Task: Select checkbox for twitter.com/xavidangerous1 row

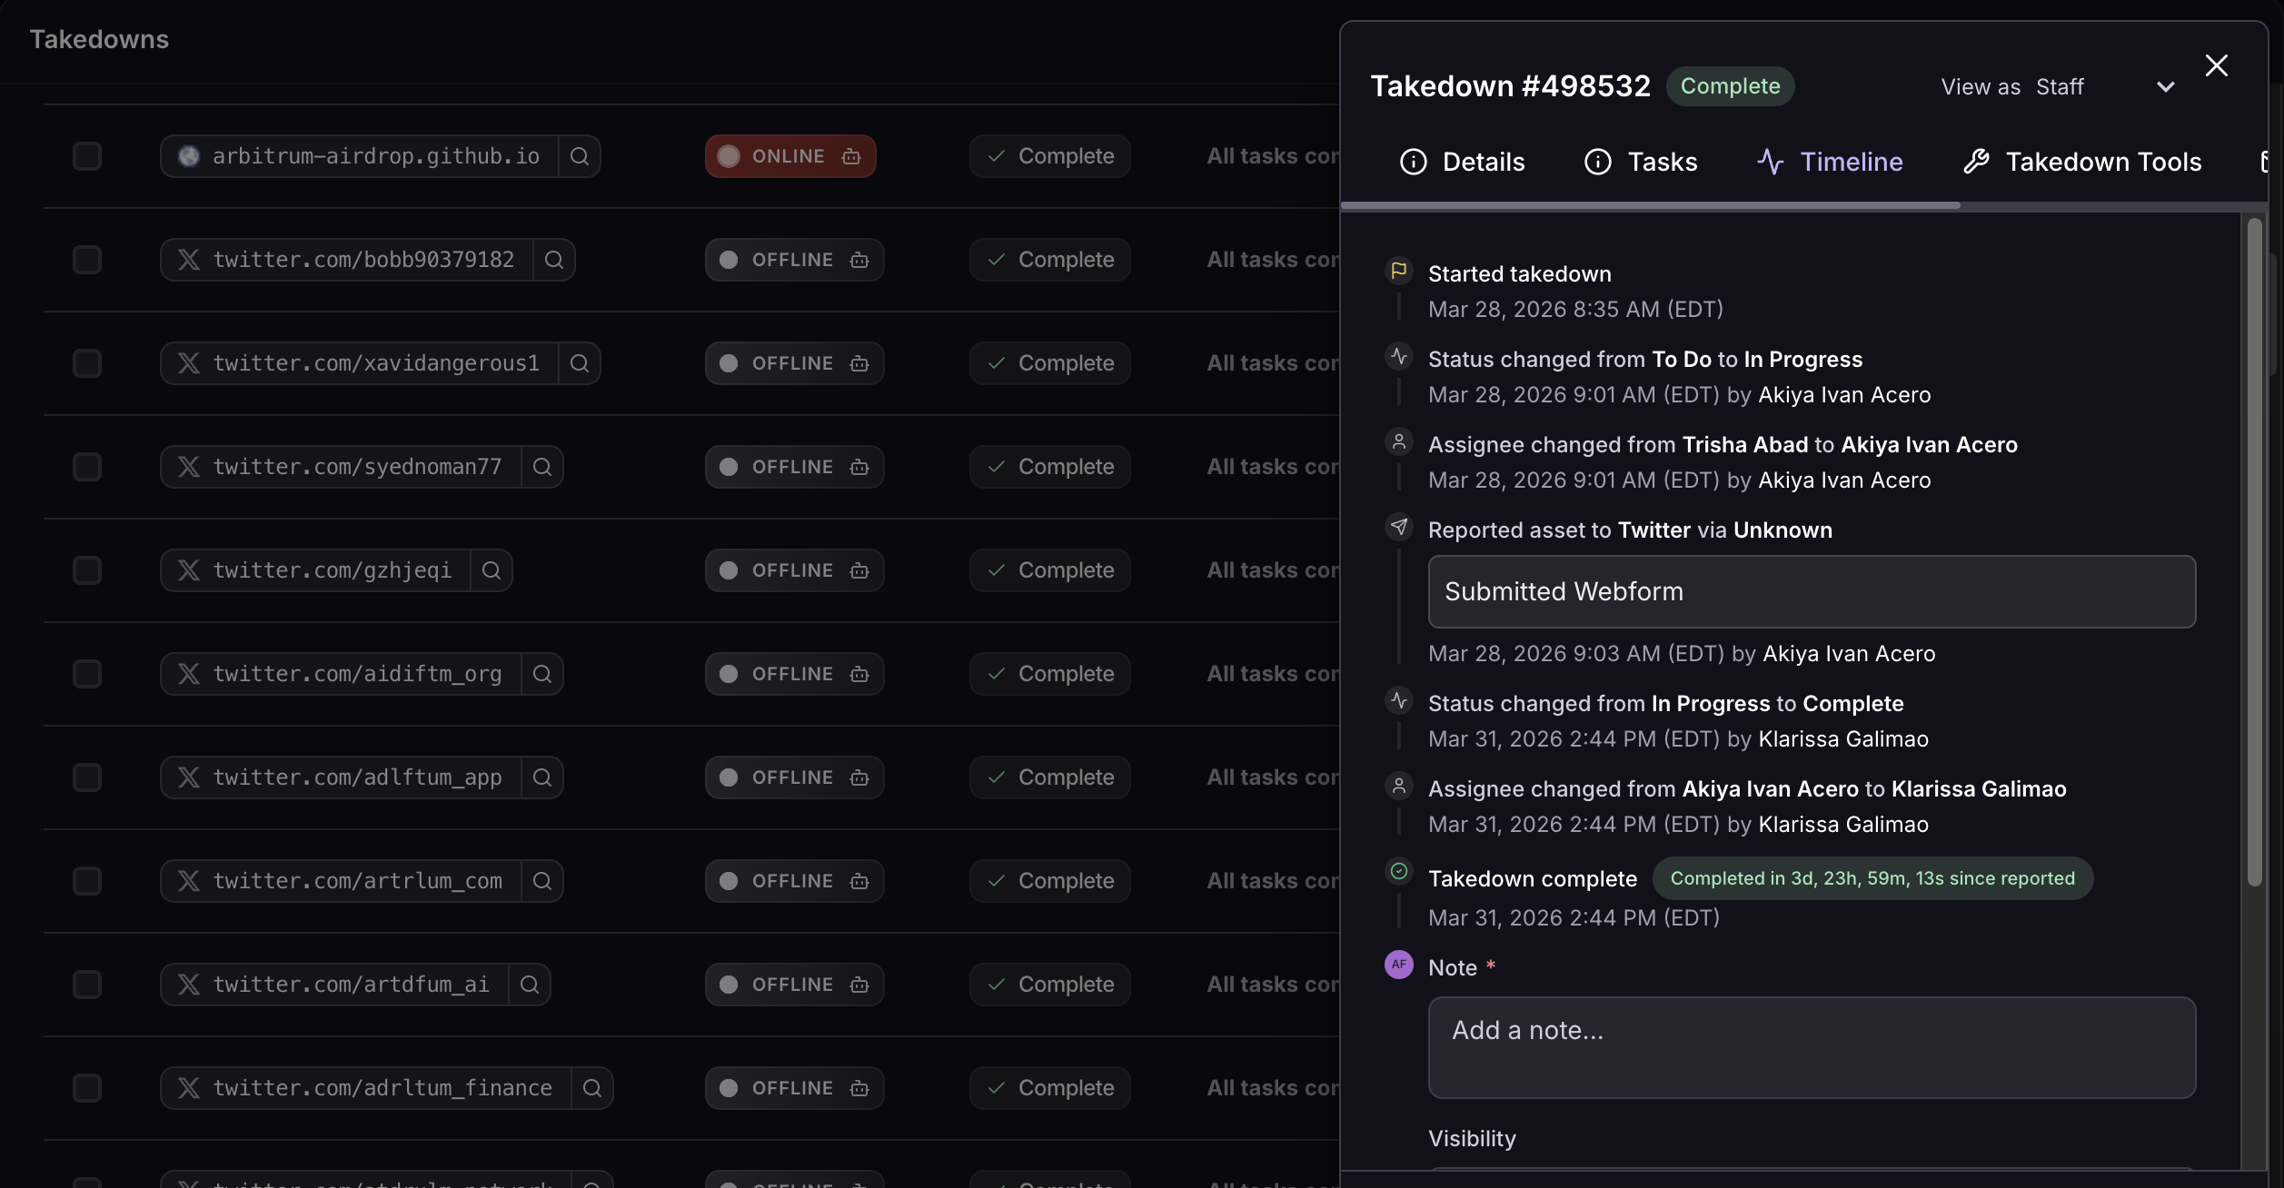Action: [x=87, y=363]
